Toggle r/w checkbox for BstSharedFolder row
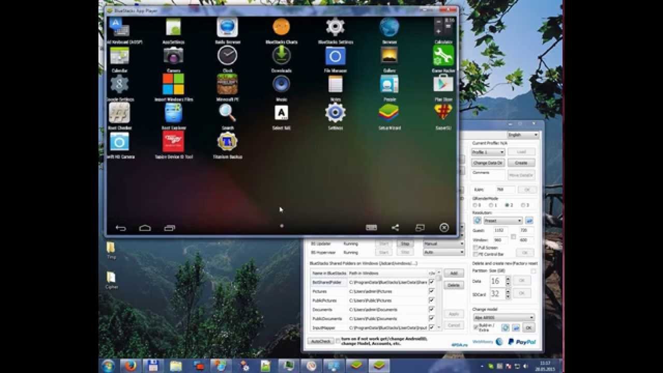663x373 pixels. coord(431,282)
